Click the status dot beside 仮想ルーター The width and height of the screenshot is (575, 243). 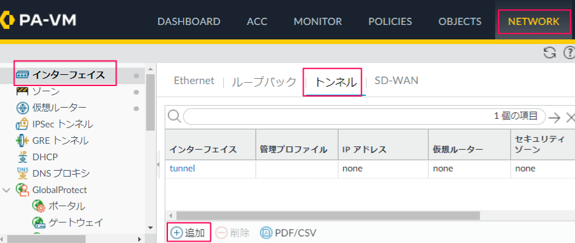[136, 108]
